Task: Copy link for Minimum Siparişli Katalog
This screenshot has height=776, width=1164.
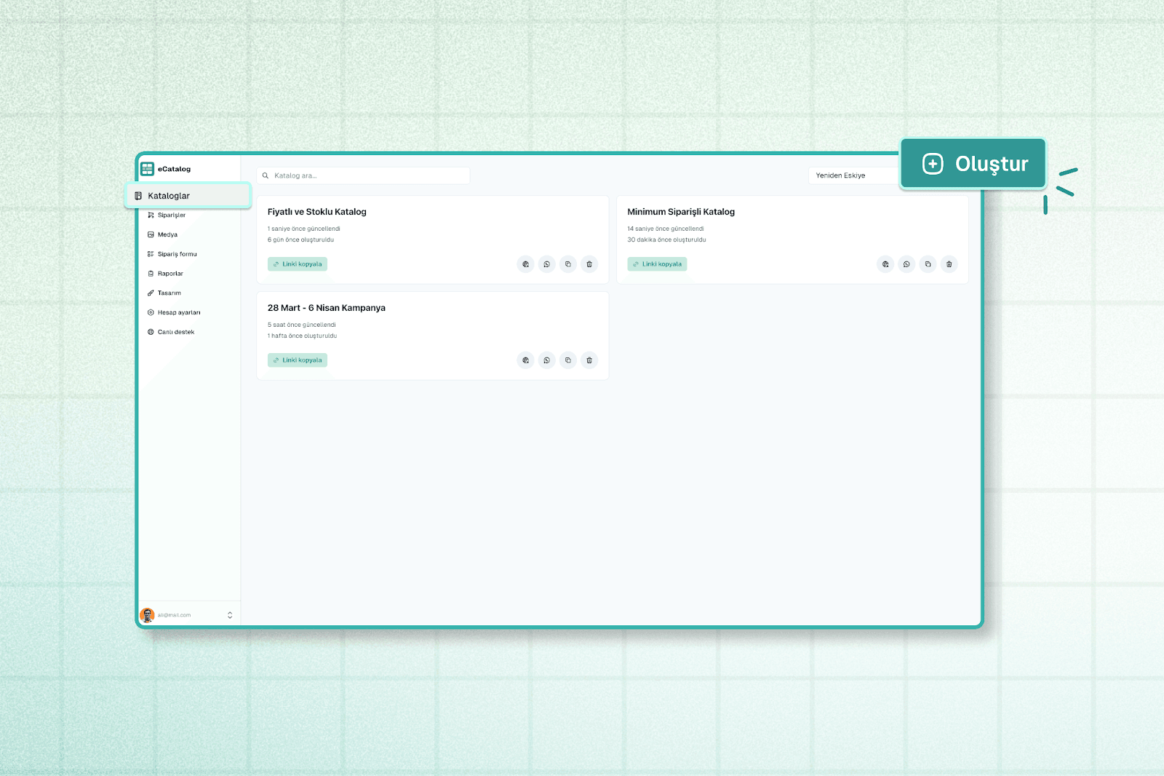Action: coord(657,264)
